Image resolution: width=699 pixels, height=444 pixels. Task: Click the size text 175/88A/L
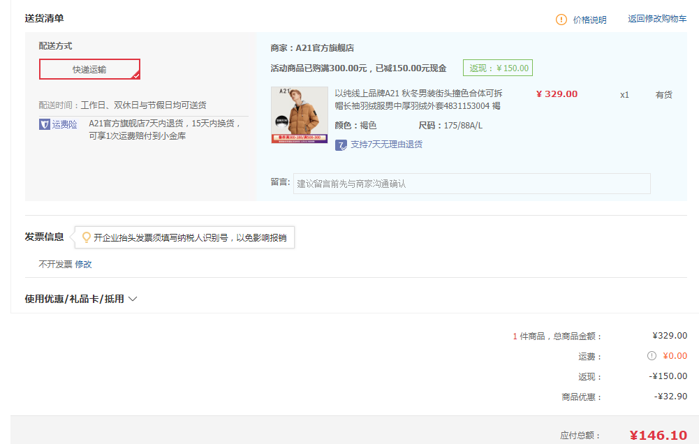coord(463,125)
